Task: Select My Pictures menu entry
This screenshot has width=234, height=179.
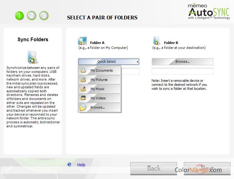Action: (99, 80)
